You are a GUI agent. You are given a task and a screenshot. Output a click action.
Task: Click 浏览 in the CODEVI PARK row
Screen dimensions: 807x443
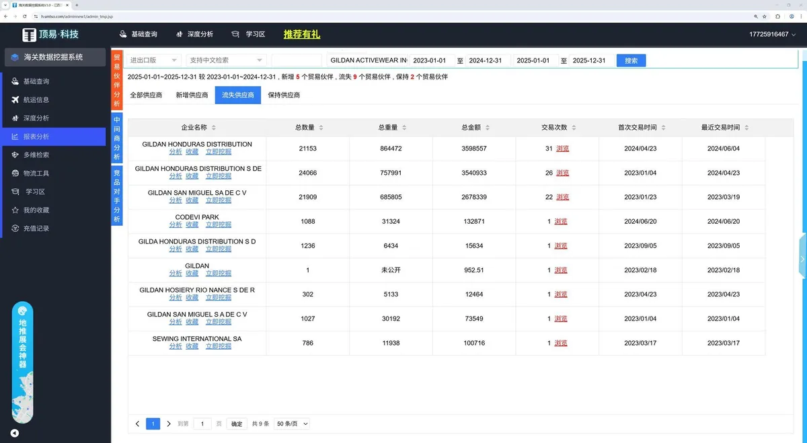click(561, 221)
